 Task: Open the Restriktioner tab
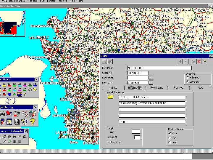tap(157, 88)
